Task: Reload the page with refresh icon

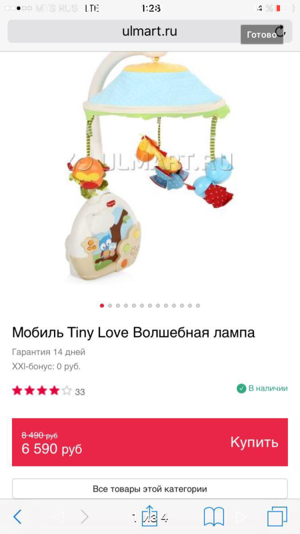Action: pyautogui.click(x=280, y=32)
